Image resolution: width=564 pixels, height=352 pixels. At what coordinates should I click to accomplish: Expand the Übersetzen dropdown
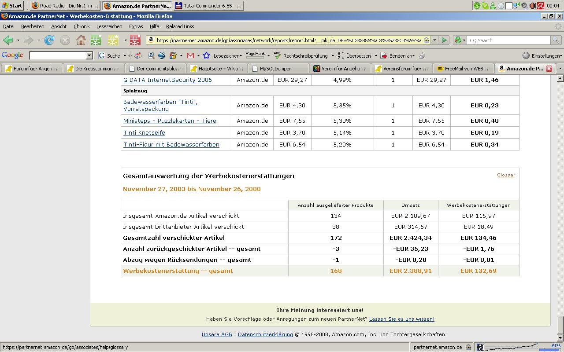click(x=375, y=56)
